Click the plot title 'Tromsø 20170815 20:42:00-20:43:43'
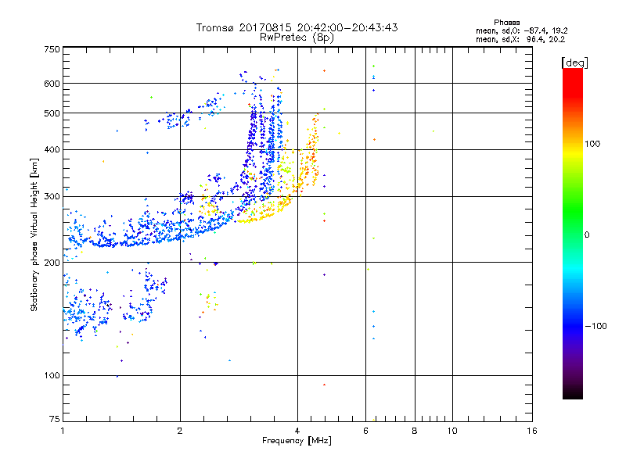Viewport: 626px width, 469px height. [297, 27]
